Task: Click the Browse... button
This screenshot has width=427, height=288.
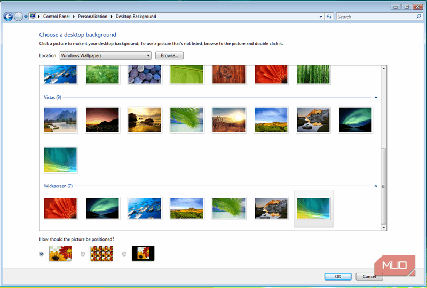Action: tap(169, 55)
